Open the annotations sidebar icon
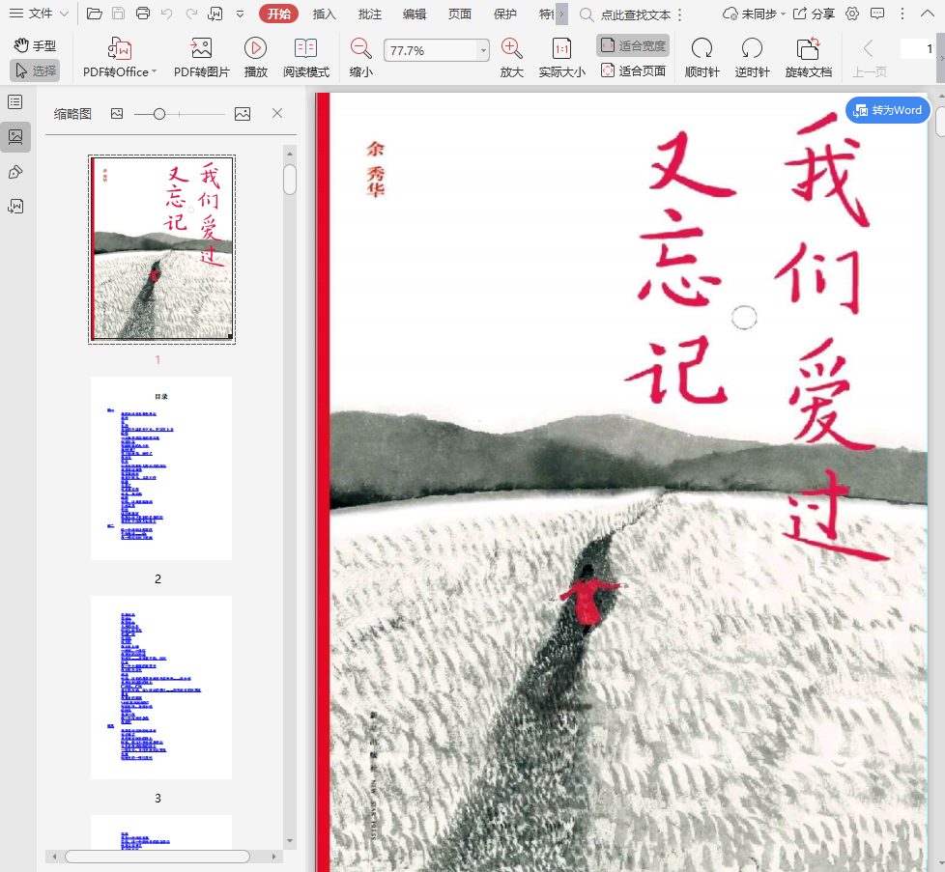The height and width of the screenshot is (872, 945). 15,172
